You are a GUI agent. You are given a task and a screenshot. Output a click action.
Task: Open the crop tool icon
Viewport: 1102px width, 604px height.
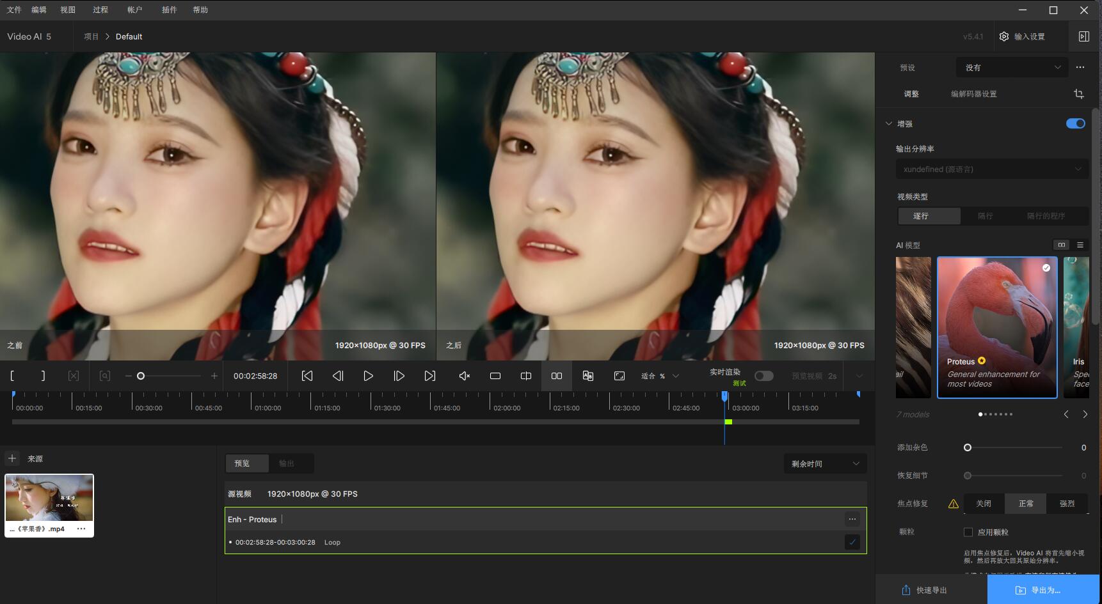1079,94
